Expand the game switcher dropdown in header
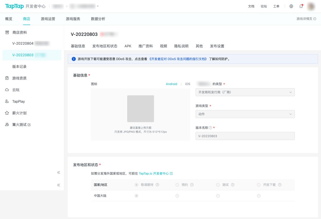 98,6
